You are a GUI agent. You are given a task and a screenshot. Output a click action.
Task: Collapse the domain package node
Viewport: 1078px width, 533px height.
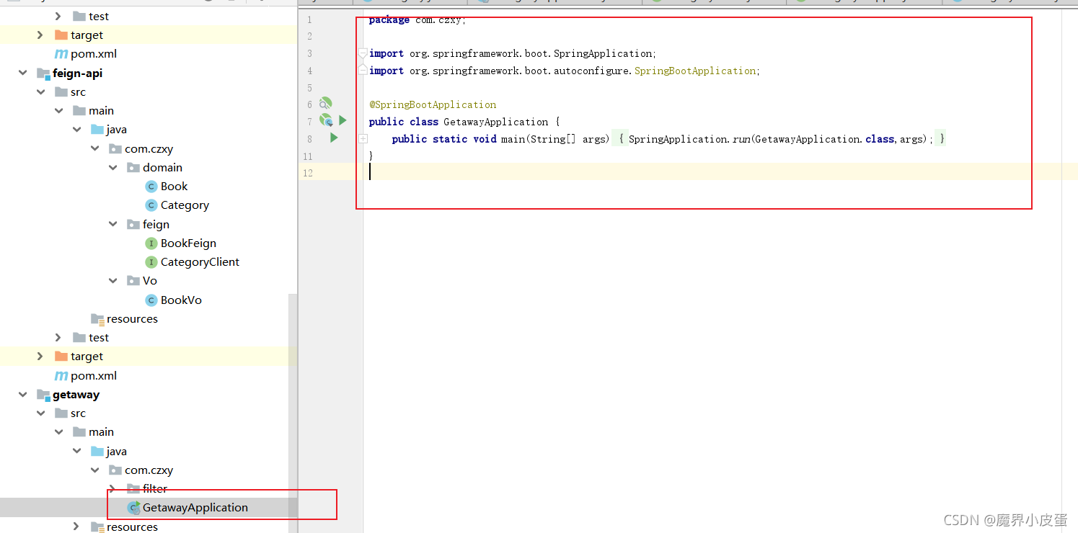113,168
